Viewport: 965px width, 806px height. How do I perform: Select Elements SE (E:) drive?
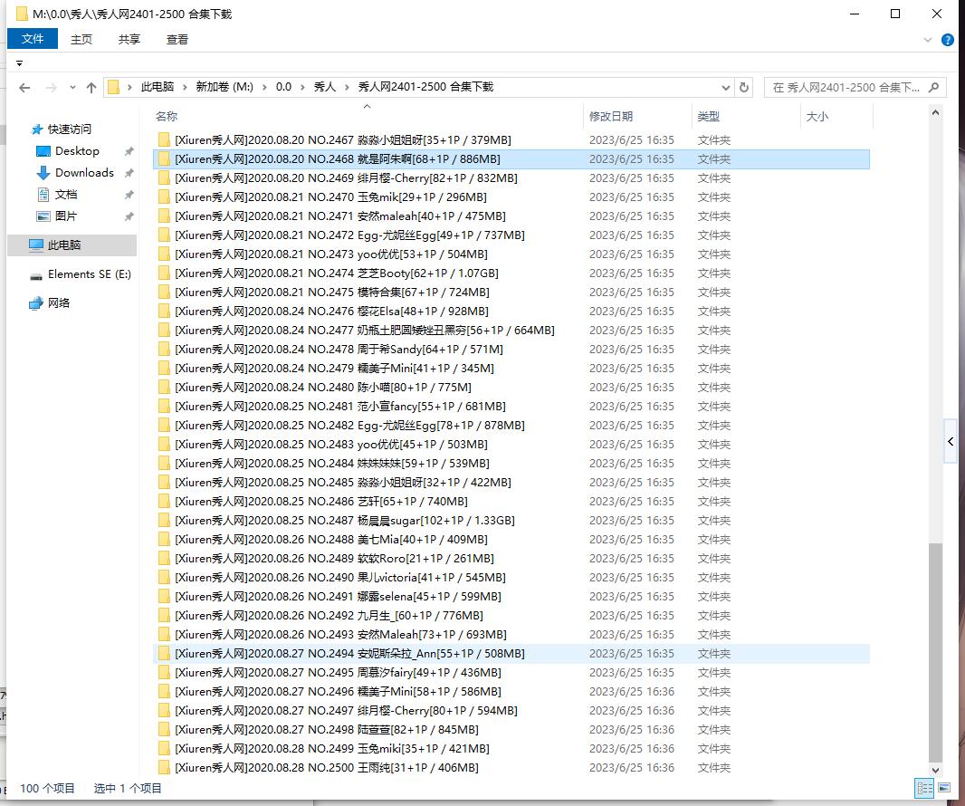click(90, 274)
